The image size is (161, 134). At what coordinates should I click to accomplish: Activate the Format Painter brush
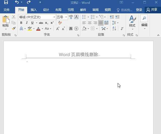click(x=14, y=28)
